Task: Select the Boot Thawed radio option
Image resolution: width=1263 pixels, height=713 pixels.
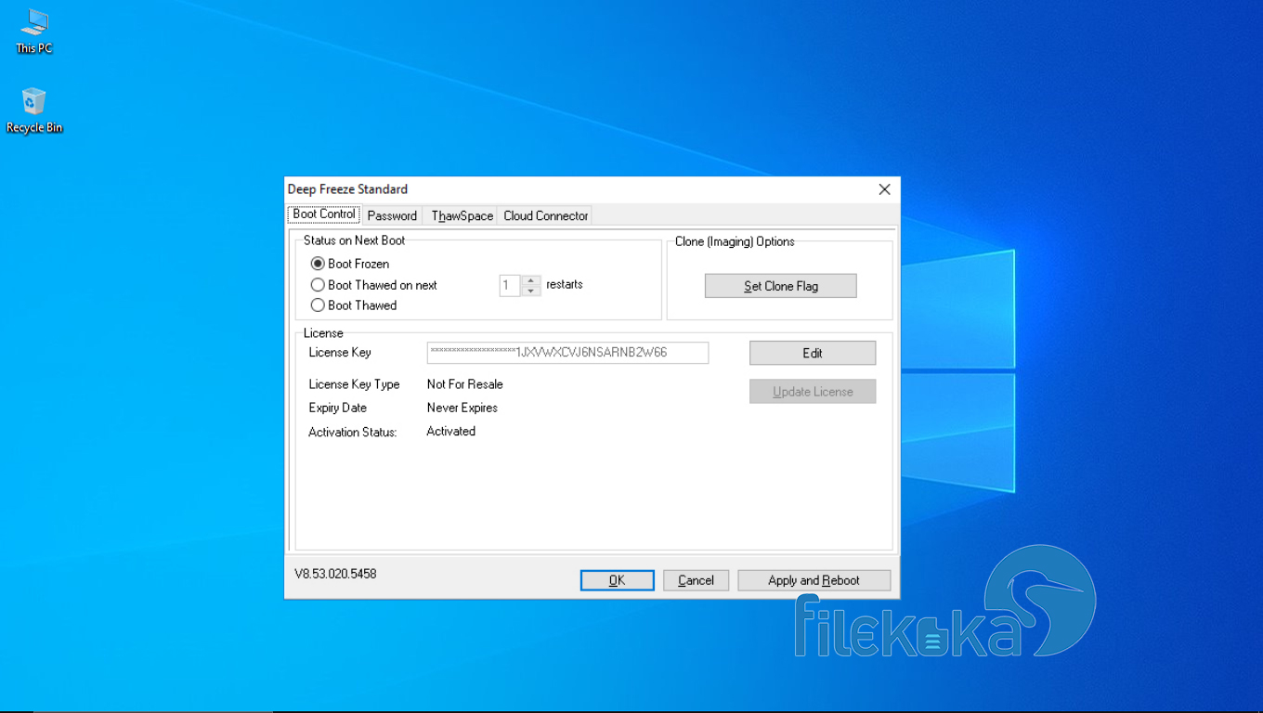Action: point(354,305)
